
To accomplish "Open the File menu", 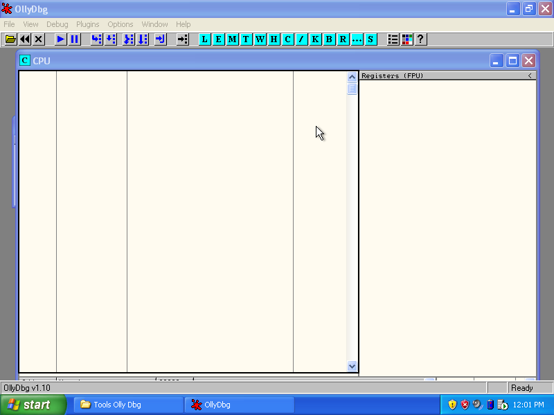I will tap(9, 24).
